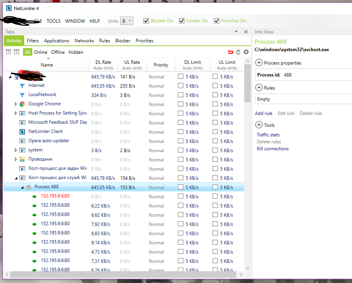Open the Units dropdown
This screenshot has width=352, height=283.
(127, 21)
